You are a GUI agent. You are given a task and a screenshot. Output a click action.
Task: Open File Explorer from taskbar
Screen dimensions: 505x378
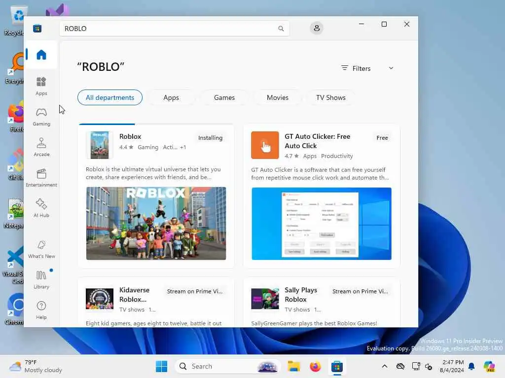click(x=294, y=366)
